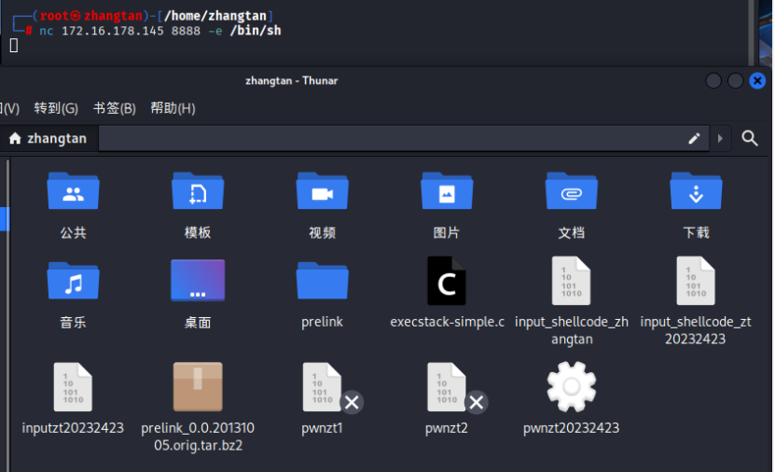Viewport: 775px width, 472px height.
Task: Click the search magnifier icon
Action: (750, 138)
